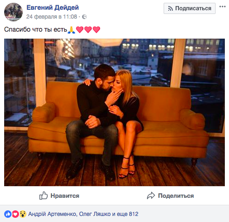Open the three-dot post options menu
Viewport: 229px width, 222px height.
[x=223, y=7]
